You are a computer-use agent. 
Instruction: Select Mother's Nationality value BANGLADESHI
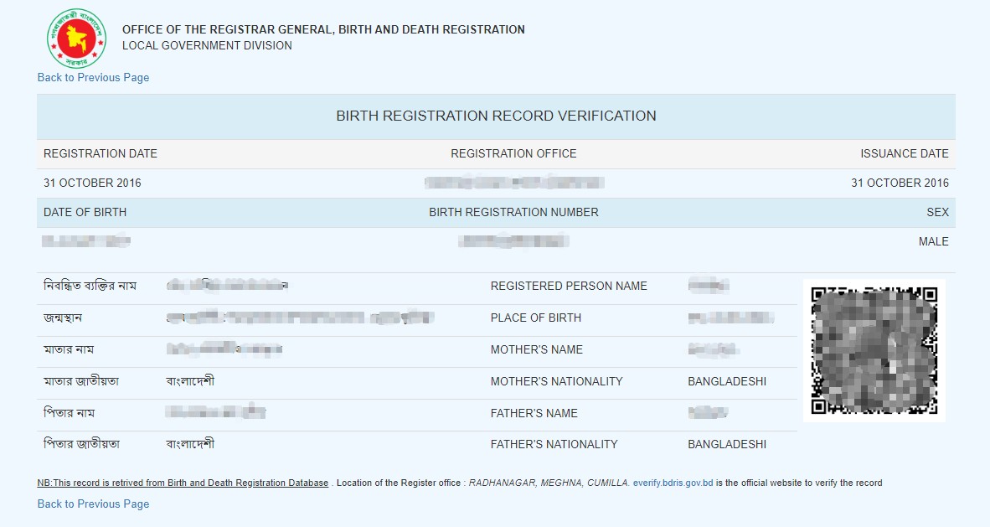pyautogui.click(x=727, y=382)
